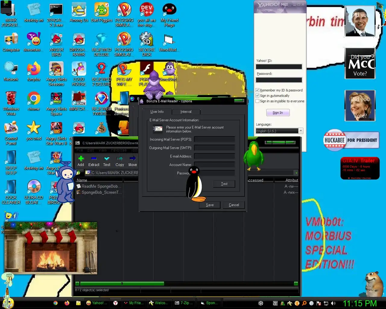The height and width of the screenshot is (309, 386).
Task: Select the doesntwo Yahoo desktop icon
Action: tap(33, 42)
